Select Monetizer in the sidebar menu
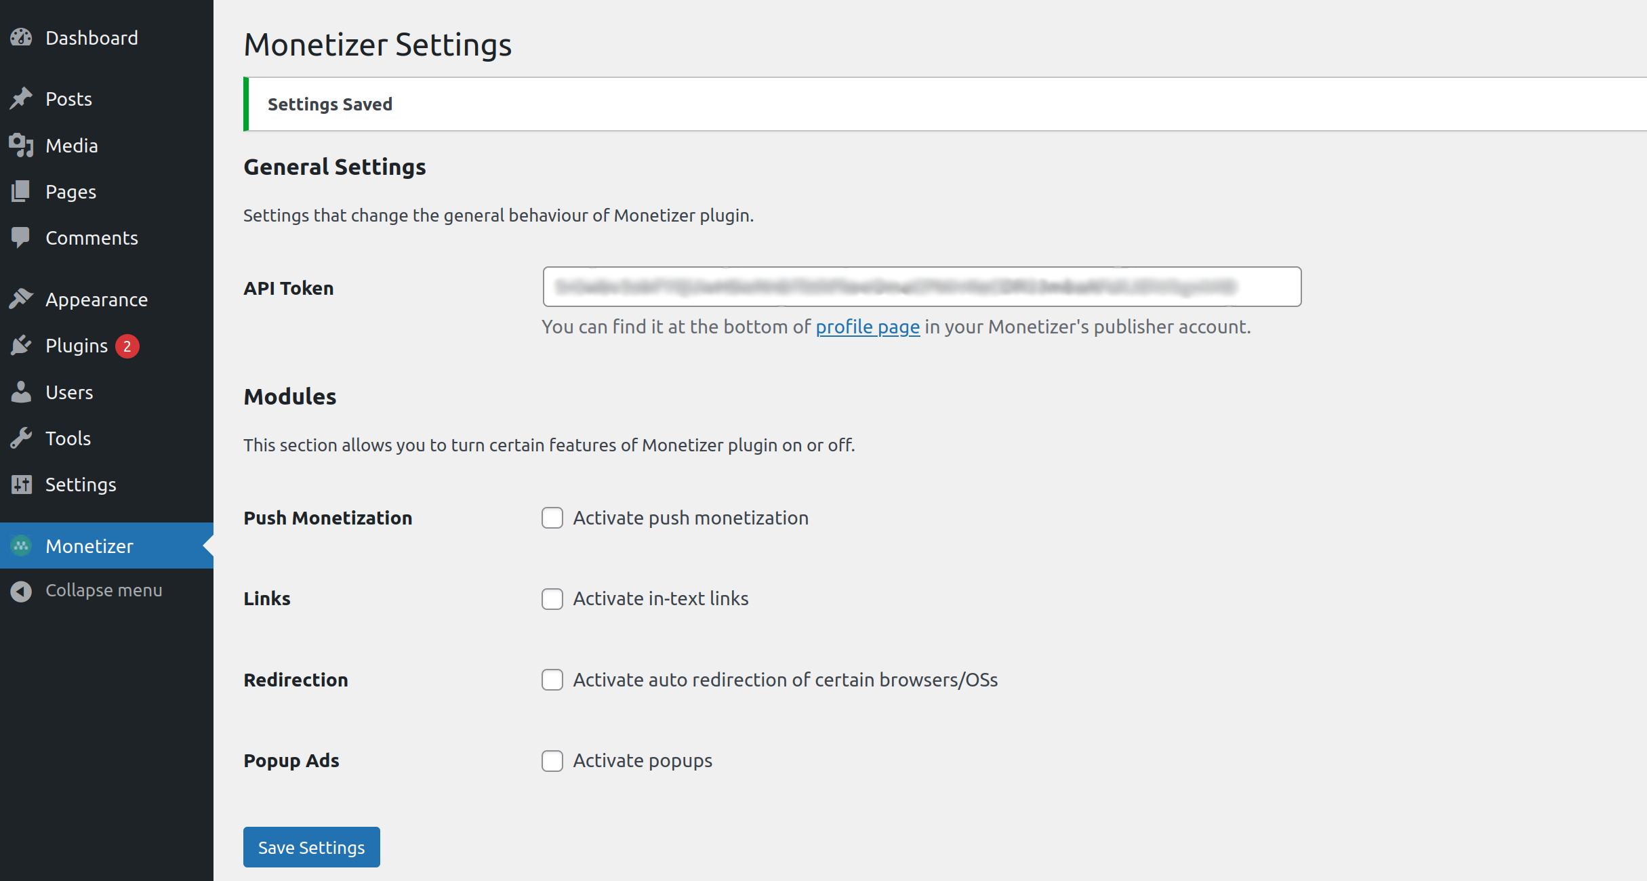Viewport: 1647px width, 881px height. click(x=89, y=546)
